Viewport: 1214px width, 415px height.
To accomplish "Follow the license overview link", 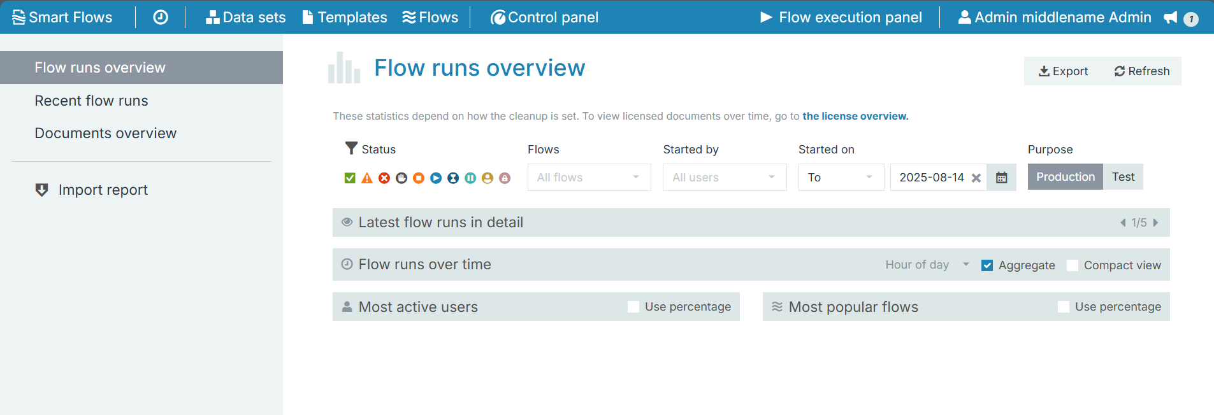I will (855, 116).
